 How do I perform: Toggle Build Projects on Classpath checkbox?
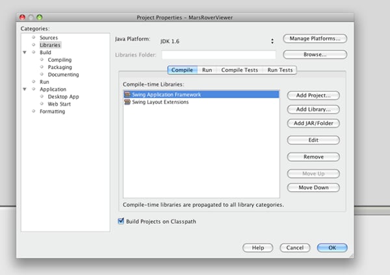click(121, 221)
